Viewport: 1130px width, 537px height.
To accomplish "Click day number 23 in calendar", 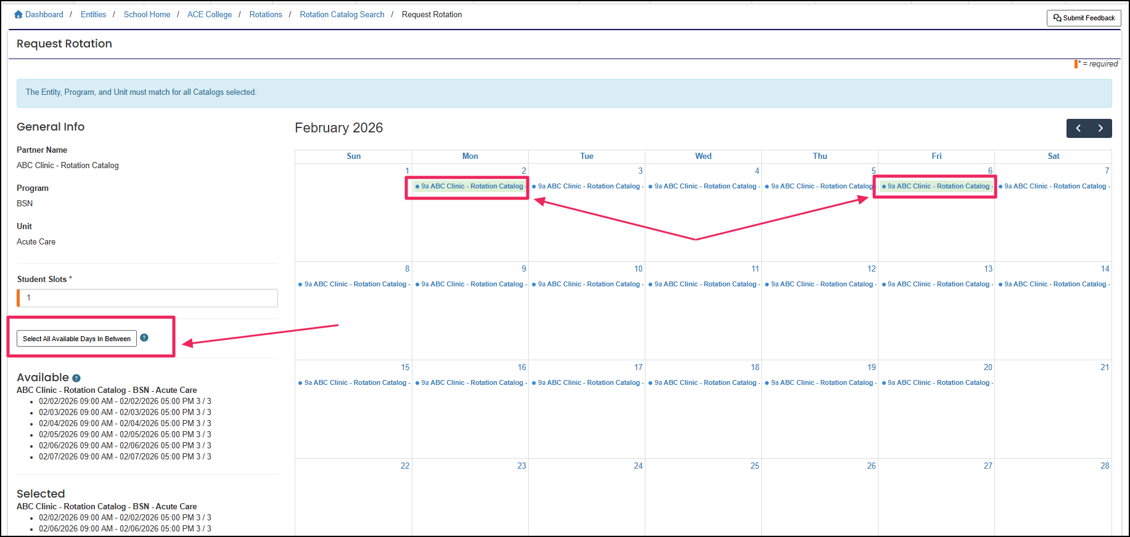I will point(522,466).
